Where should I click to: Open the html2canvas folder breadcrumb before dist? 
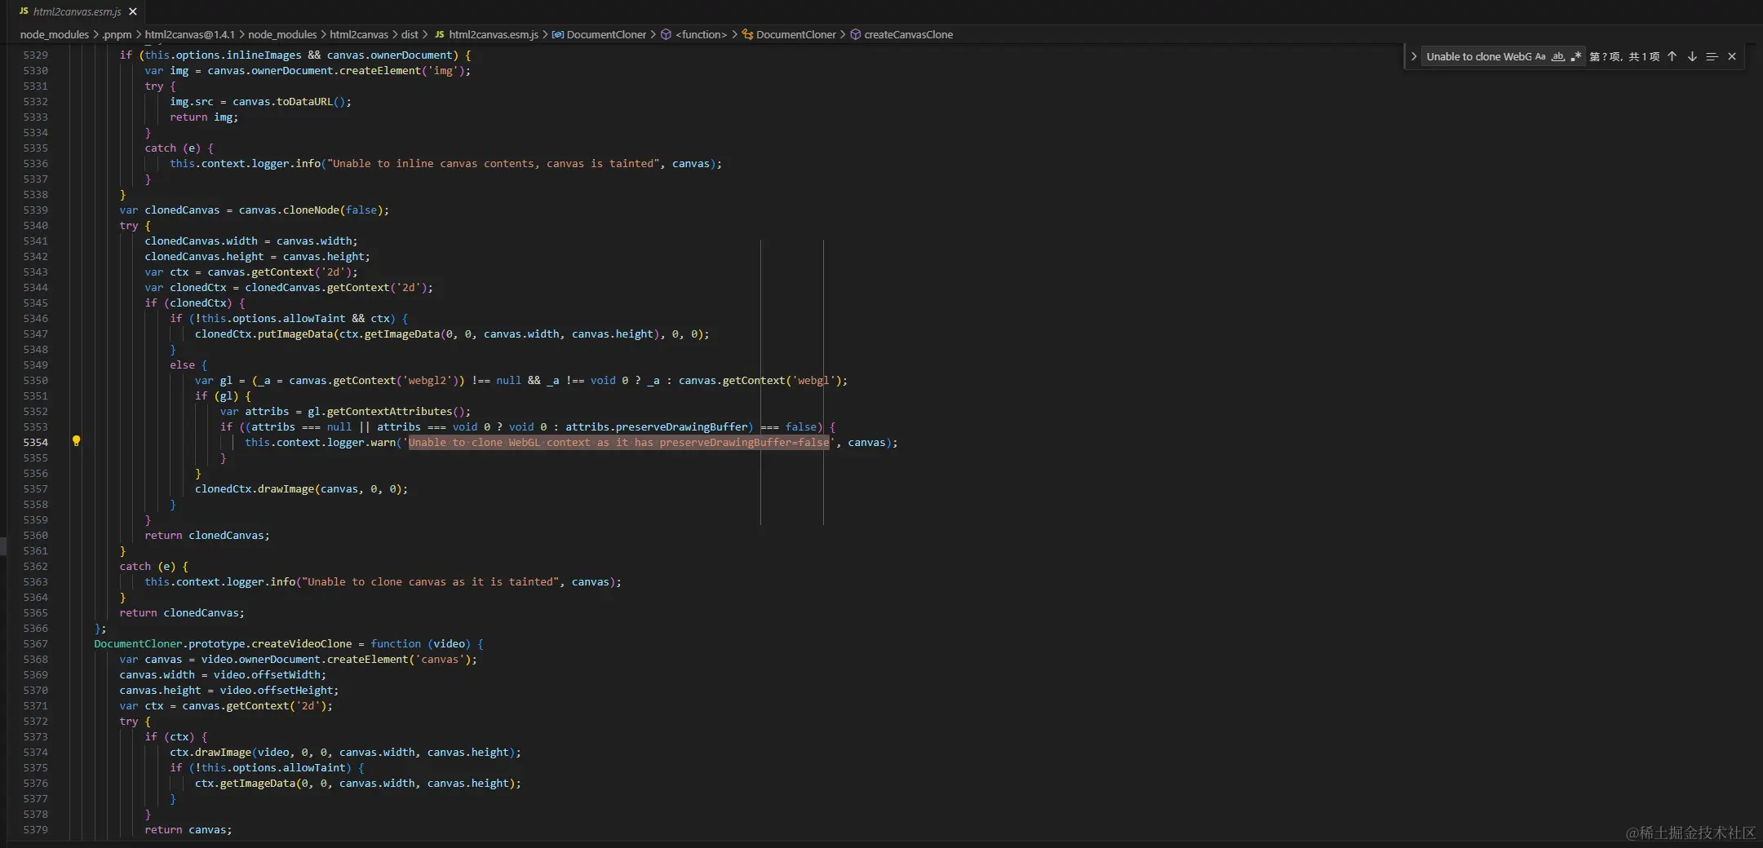pos(359,34)
